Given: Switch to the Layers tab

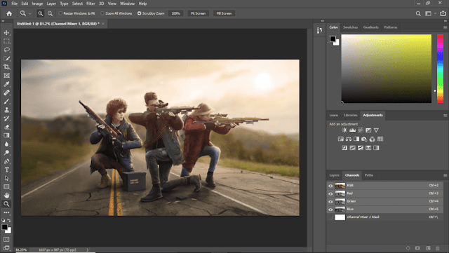Looking at the screenshot, I should (x=334, y=175).
